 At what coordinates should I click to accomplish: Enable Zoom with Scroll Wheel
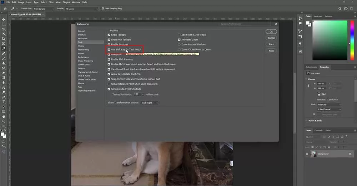[179, 35]
